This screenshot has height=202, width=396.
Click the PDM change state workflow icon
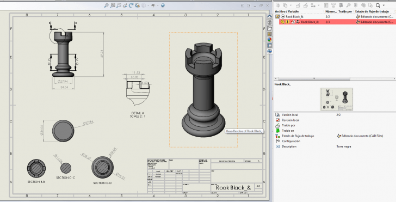313,5
